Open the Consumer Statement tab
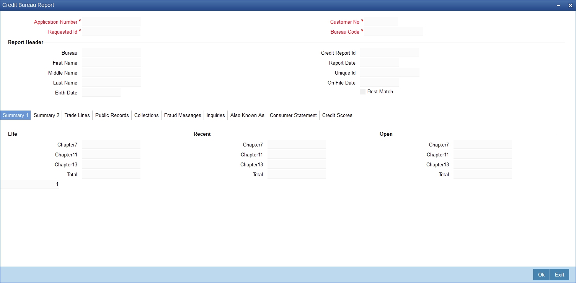This screenshot has height=283, width=576. (293, 115)
